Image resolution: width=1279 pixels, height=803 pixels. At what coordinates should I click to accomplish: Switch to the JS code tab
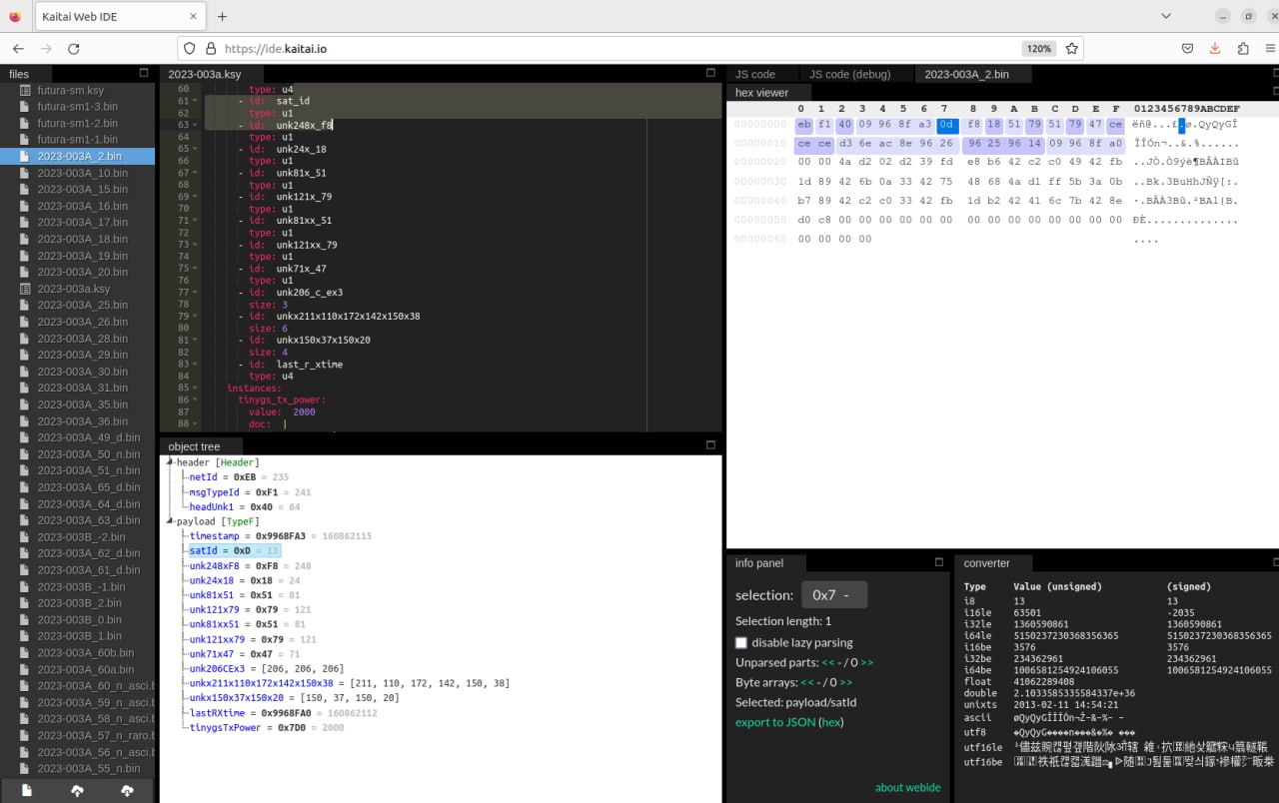[x=755, y=74]
